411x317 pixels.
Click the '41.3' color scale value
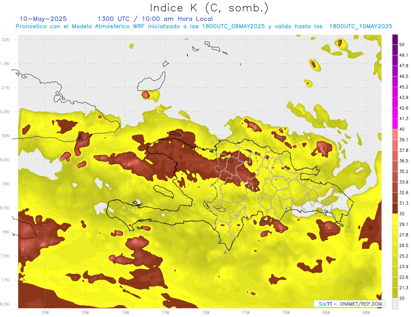point(404,119)
